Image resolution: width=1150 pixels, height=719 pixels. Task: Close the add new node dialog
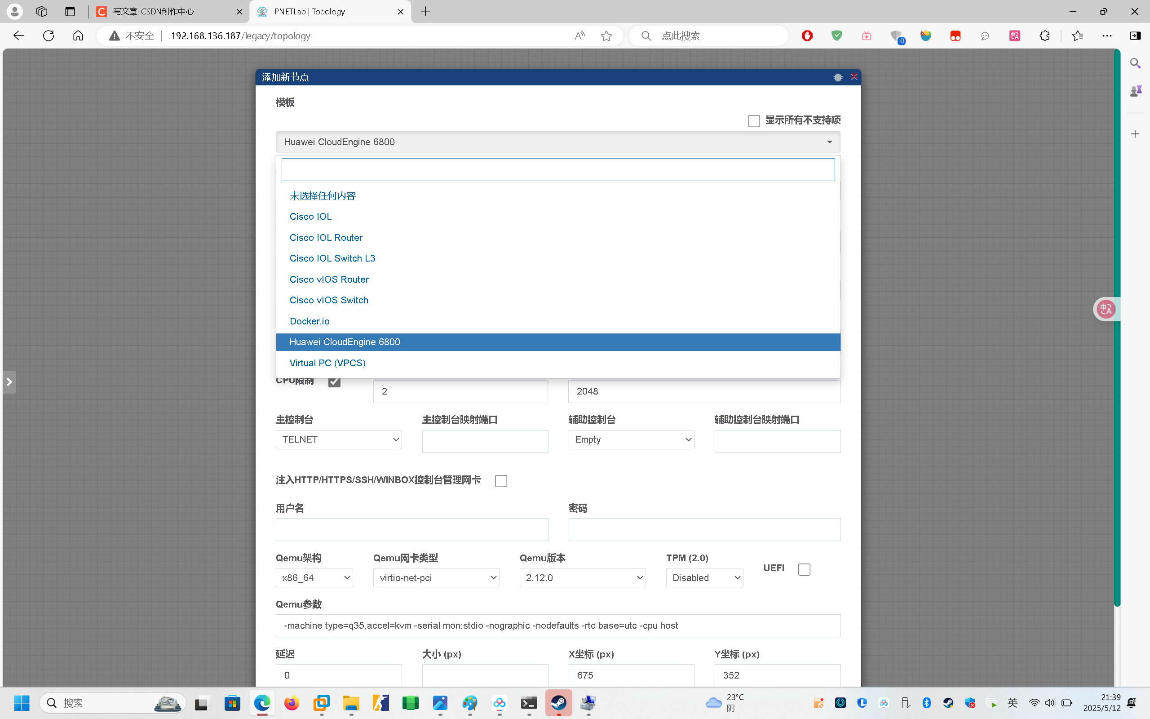[854, 76]
